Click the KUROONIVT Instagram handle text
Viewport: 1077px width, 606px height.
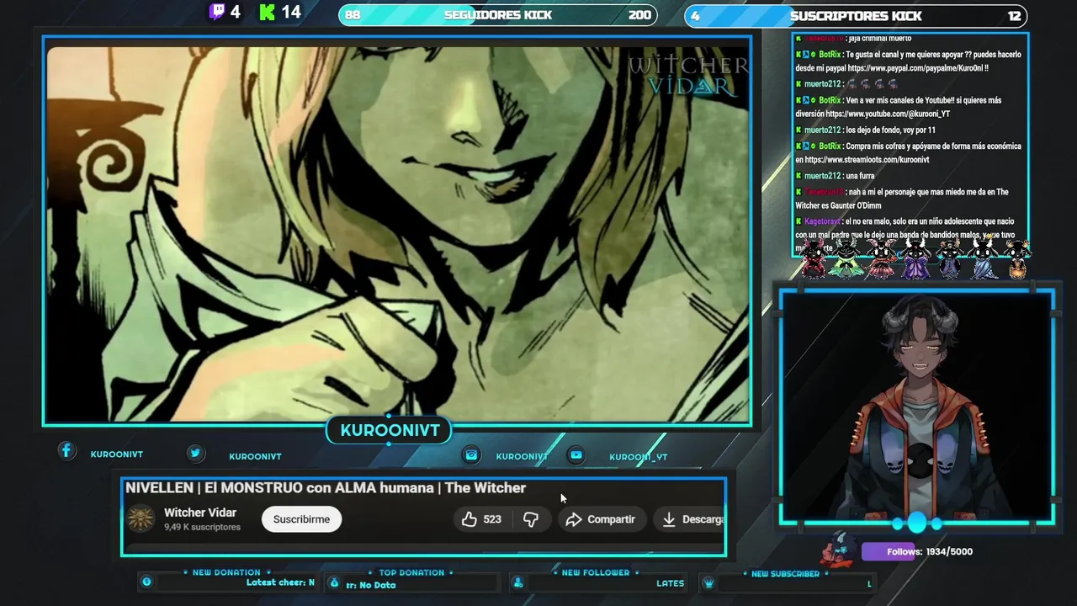tap(522, 456)
